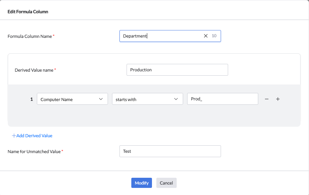Image resolution: width=309 pixels, height=195 pixels.
Task: Click the plus icon beside Add Derived Value
Action: pyautogui.click(x=14, y=136)
